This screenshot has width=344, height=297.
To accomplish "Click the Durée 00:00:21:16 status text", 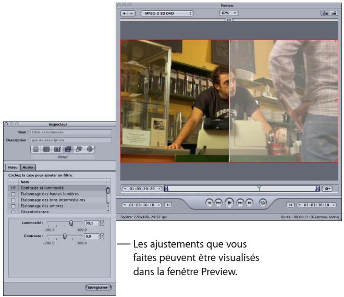I will click(310, 217).
